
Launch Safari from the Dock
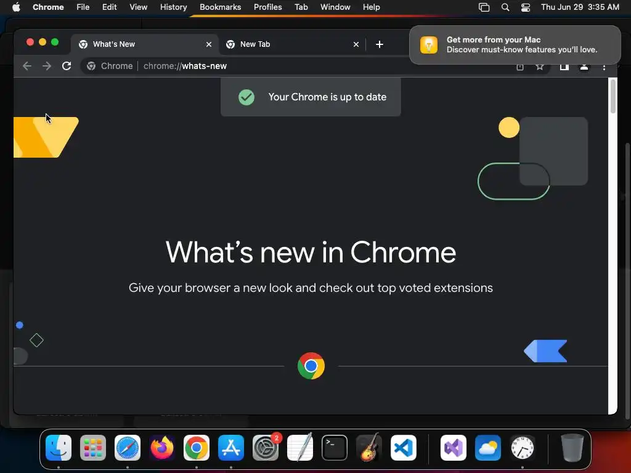[x=128, y=448]
